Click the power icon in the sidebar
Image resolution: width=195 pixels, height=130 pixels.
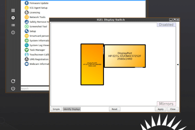click(x=13, y=88)
